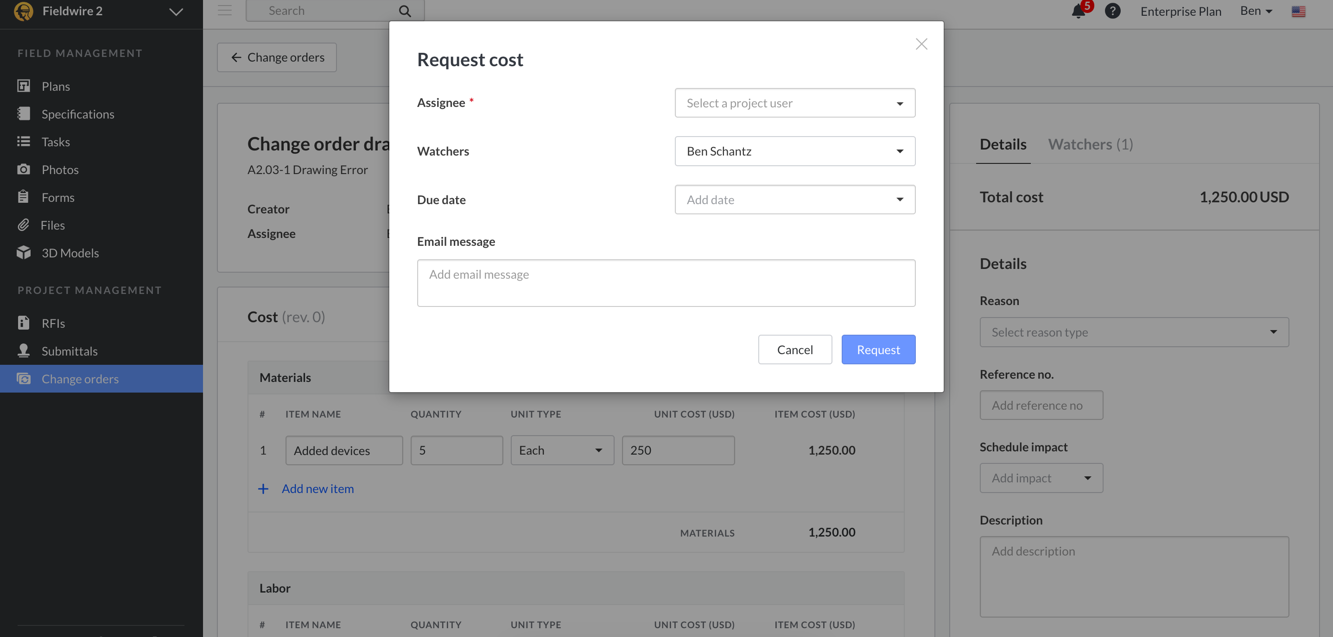Expand the Watchers dropdown showing Ben Schantz
The image size is (1333, 637).
pos(794,151)
